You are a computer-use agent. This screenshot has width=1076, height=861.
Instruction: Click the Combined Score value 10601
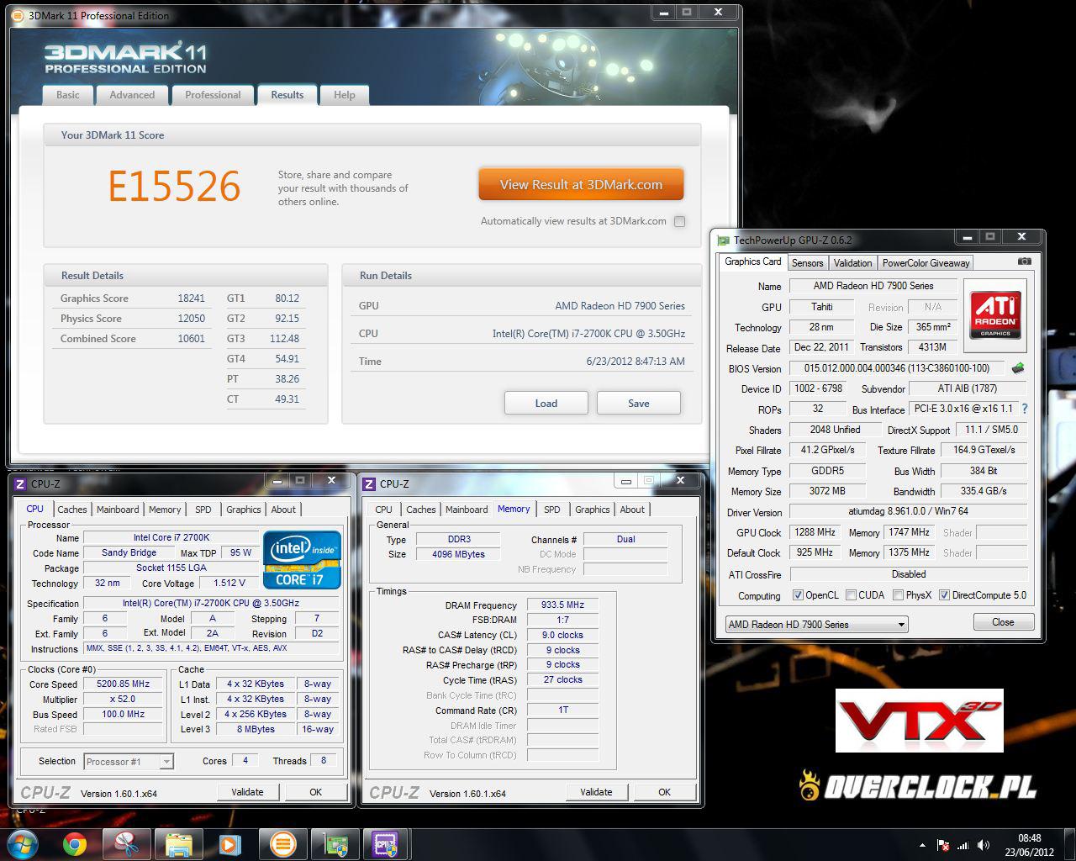click(191, 339)
